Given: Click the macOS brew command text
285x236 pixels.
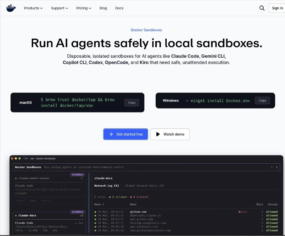Looking at the screenshot, I should 78,103.
